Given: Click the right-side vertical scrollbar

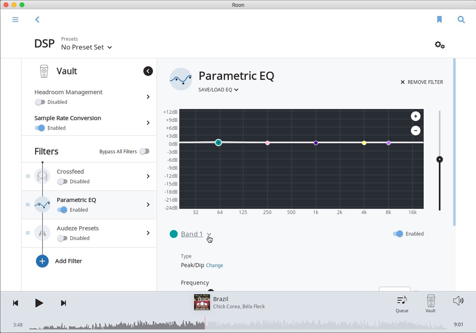Looking at the screenshot, I should click(x=454, y=143).
